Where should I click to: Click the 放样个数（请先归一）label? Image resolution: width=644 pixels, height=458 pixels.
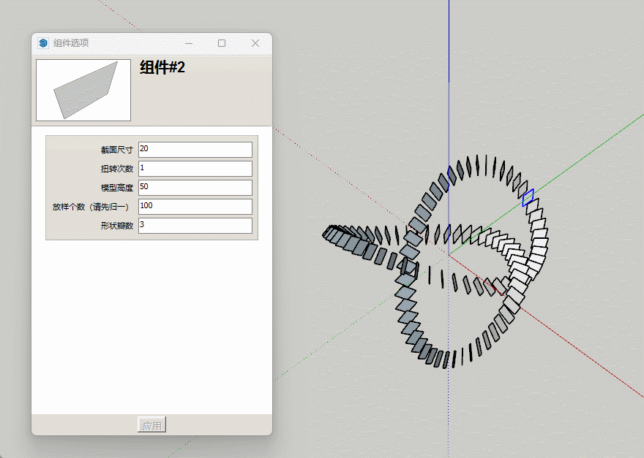pyautogui.click(x=90, y=207)
